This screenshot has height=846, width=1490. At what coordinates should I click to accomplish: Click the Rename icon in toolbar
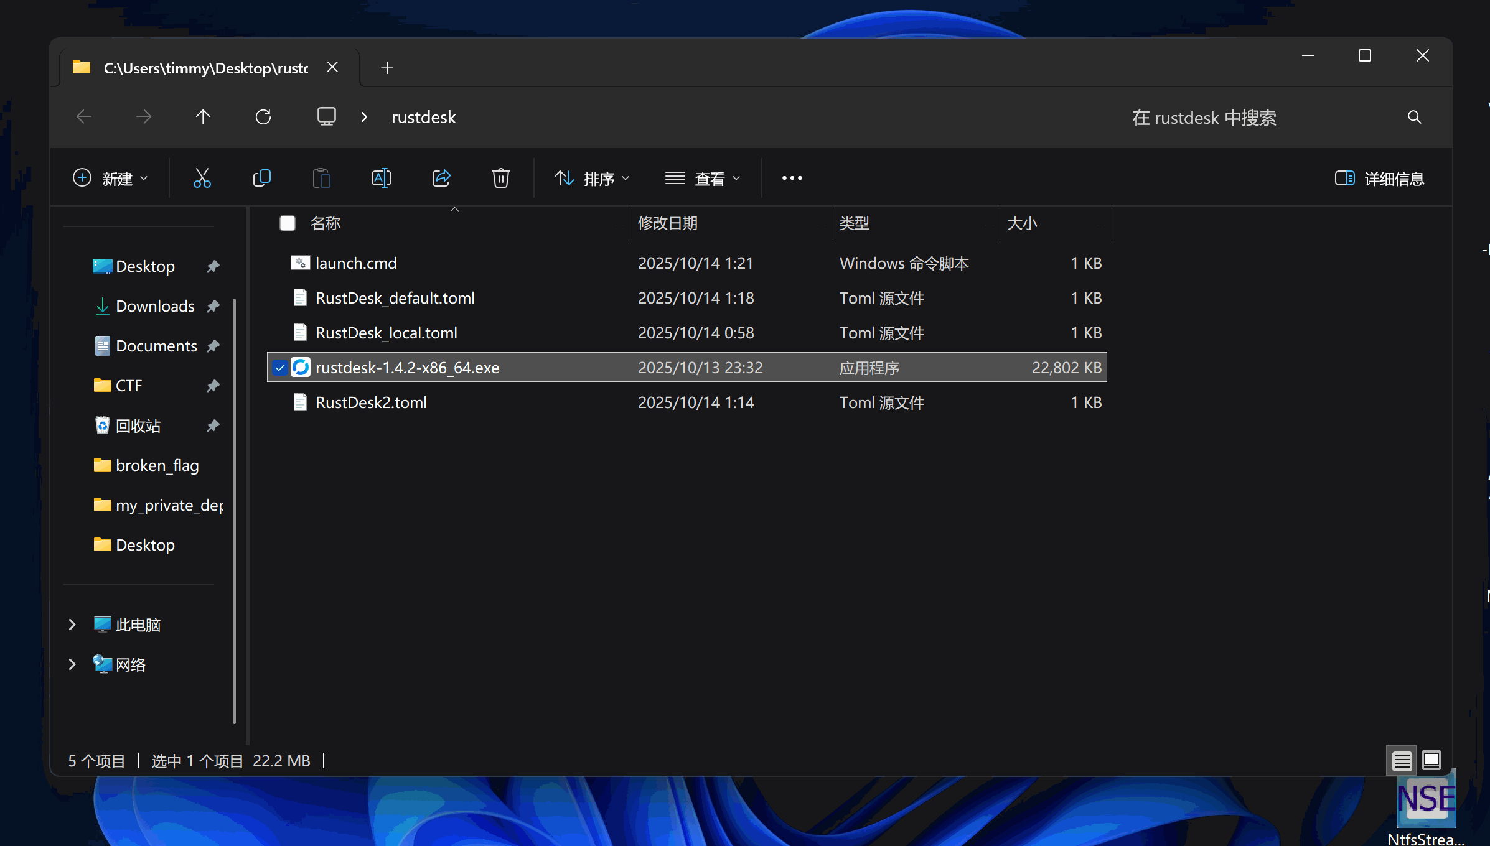[381, 179]
